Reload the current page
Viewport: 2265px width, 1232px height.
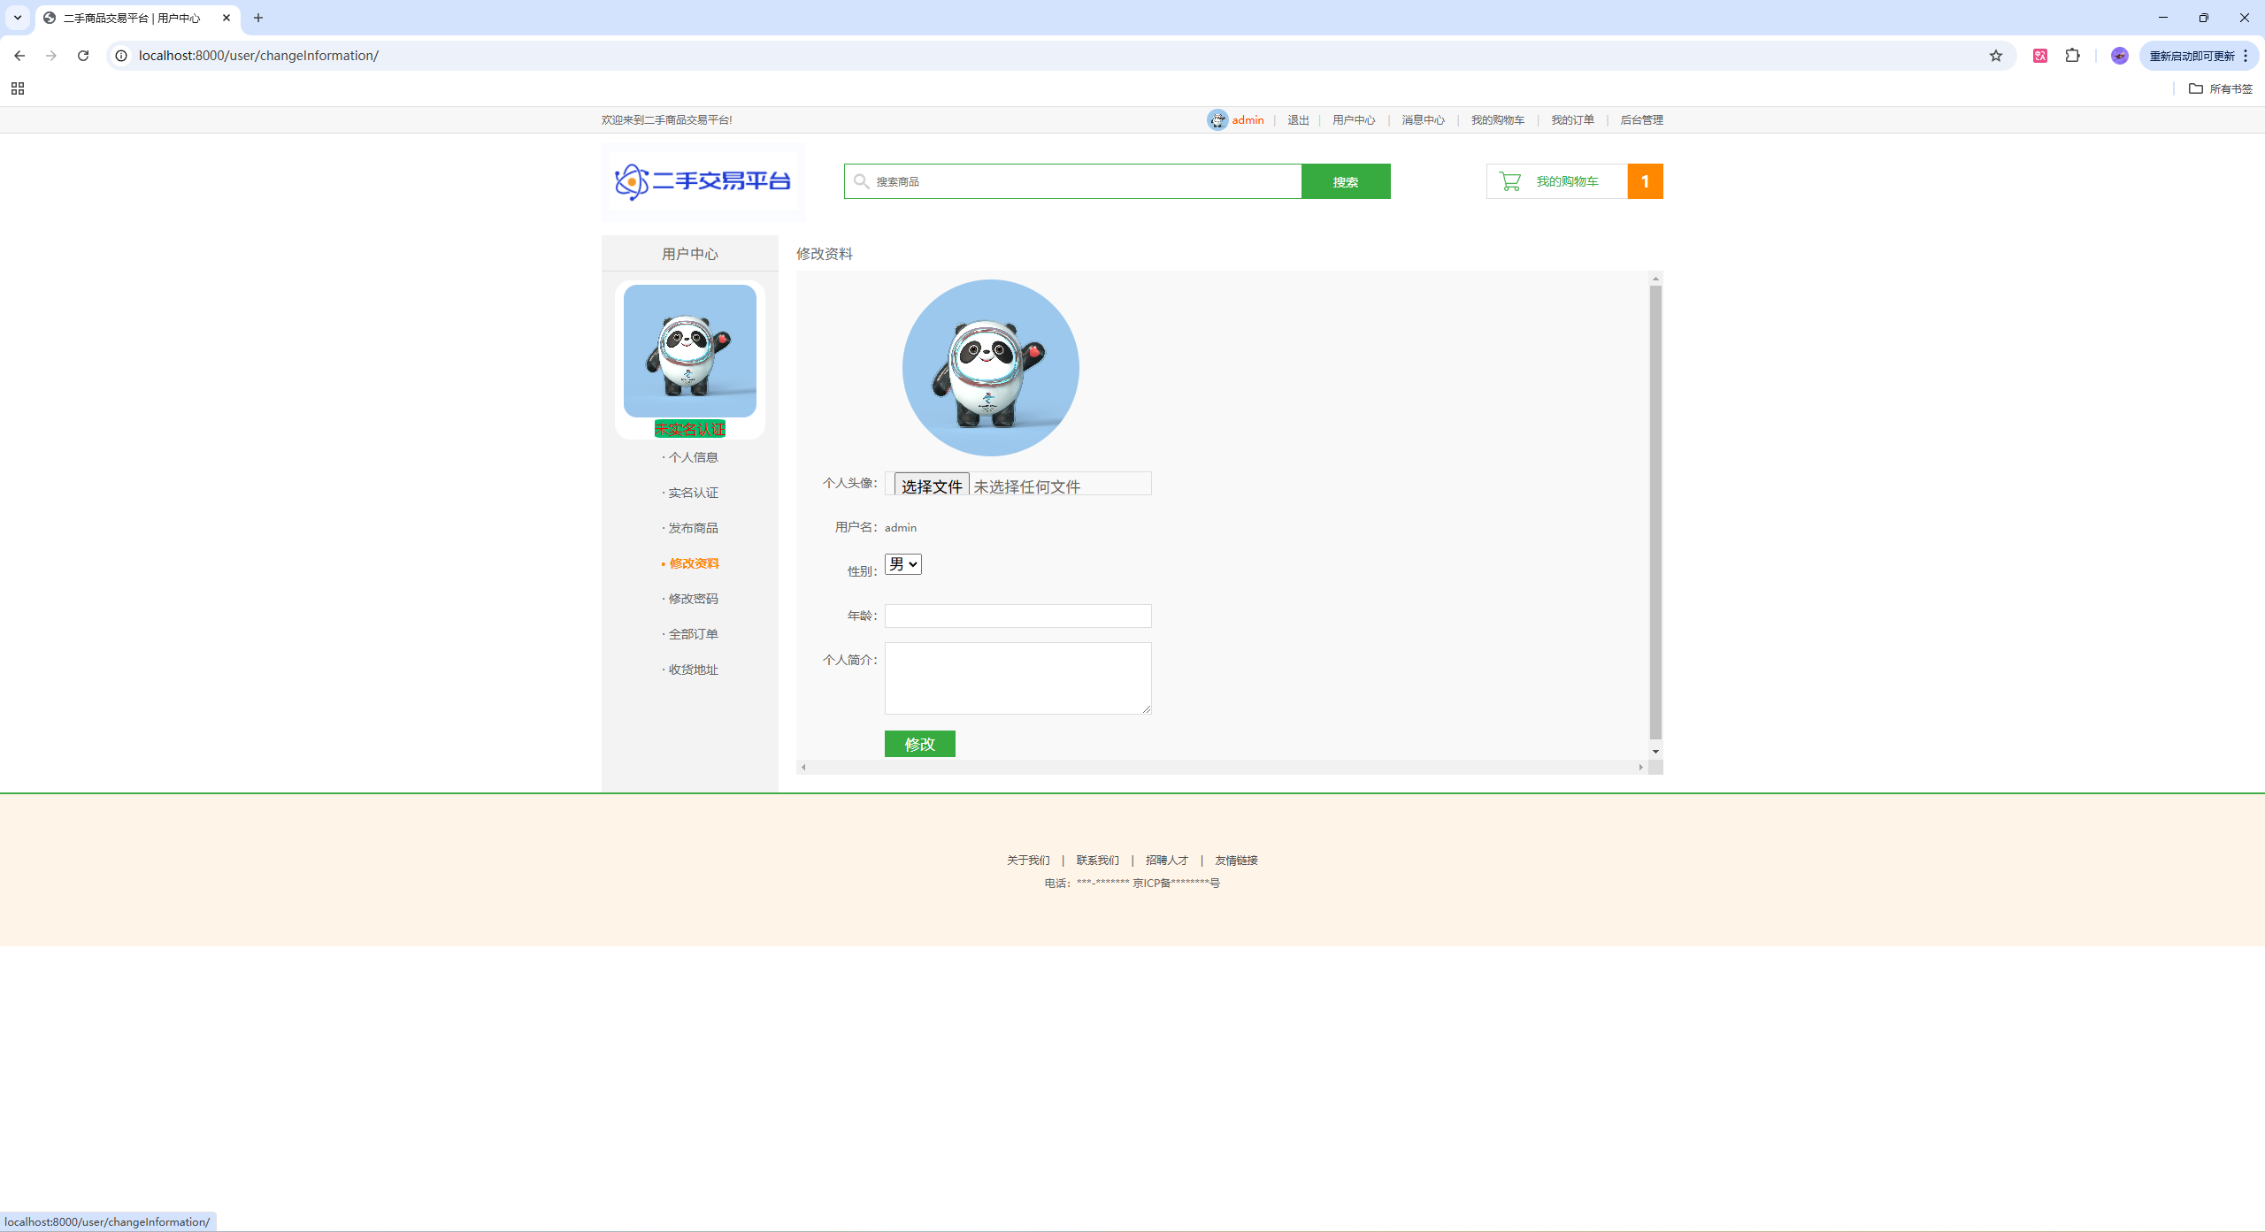pos(83,56)
